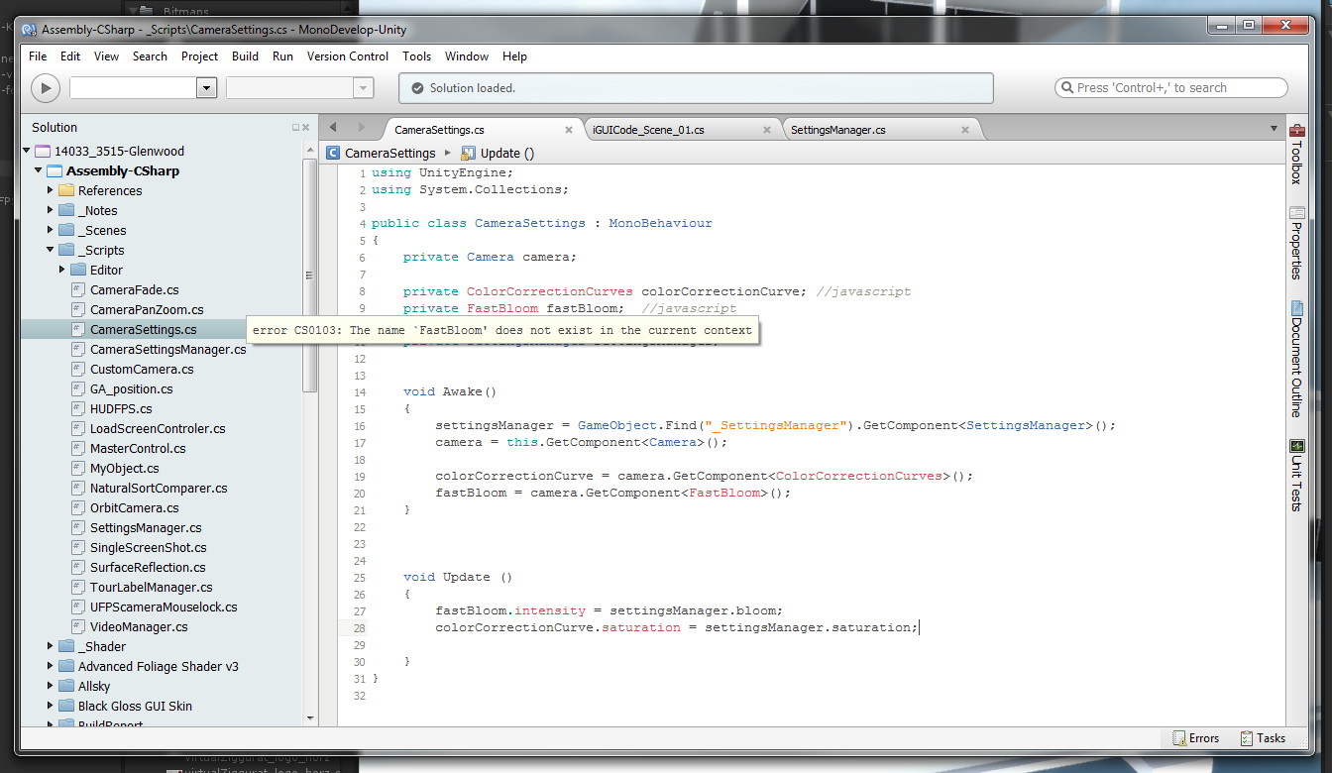Open the Version Control menu

click(347, 56)
